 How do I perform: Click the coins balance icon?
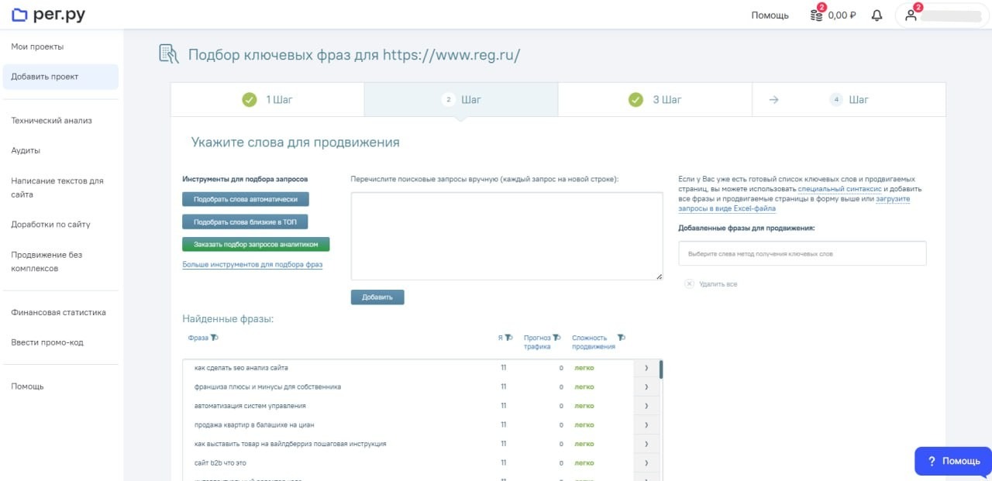(x=817, y=15)
